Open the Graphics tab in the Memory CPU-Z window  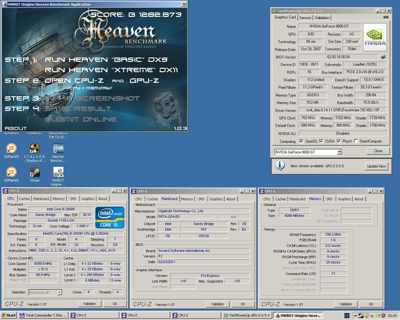pos(344,199)
